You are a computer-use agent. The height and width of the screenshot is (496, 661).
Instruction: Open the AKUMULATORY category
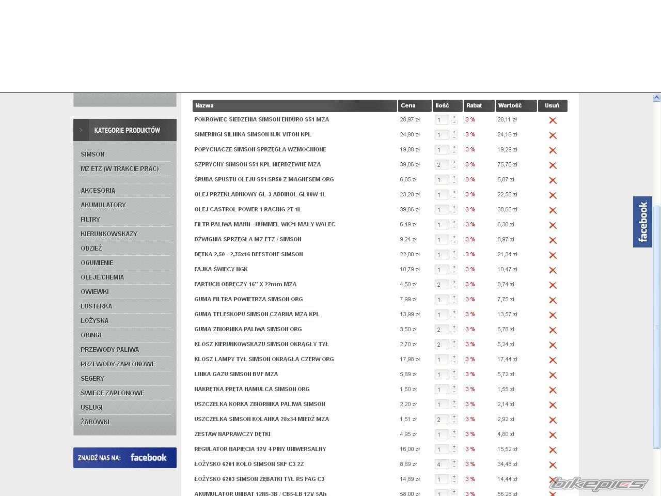103,205
